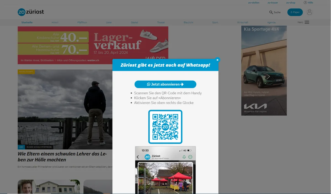Click the "In der Schule Pfäffikon" label
The image size is (331, 194).
(39, 147)
